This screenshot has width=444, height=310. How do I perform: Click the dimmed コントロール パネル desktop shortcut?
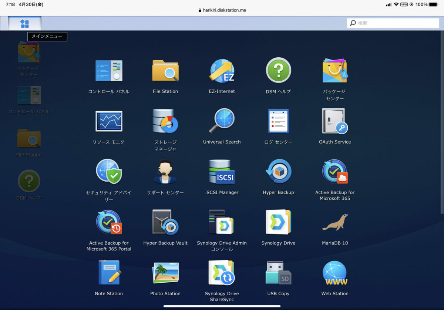29,100
